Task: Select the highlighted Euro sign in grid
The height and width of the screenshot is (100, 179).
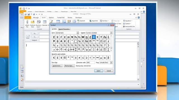Action: click(94, 37)
